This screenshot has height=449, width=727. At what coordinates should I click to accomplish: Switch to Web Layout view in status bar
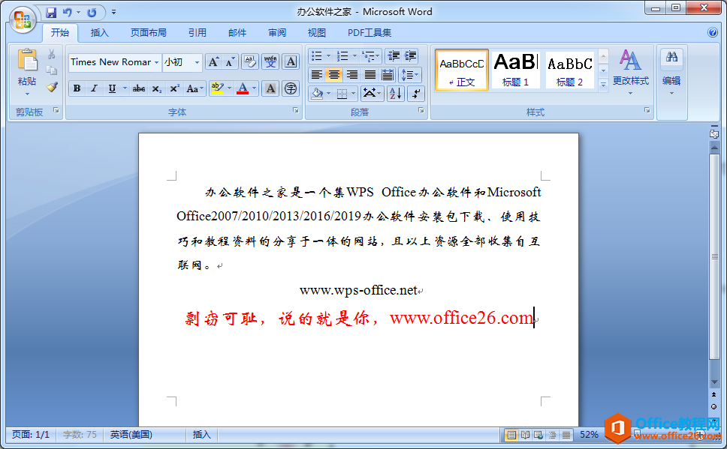[538, 435]
